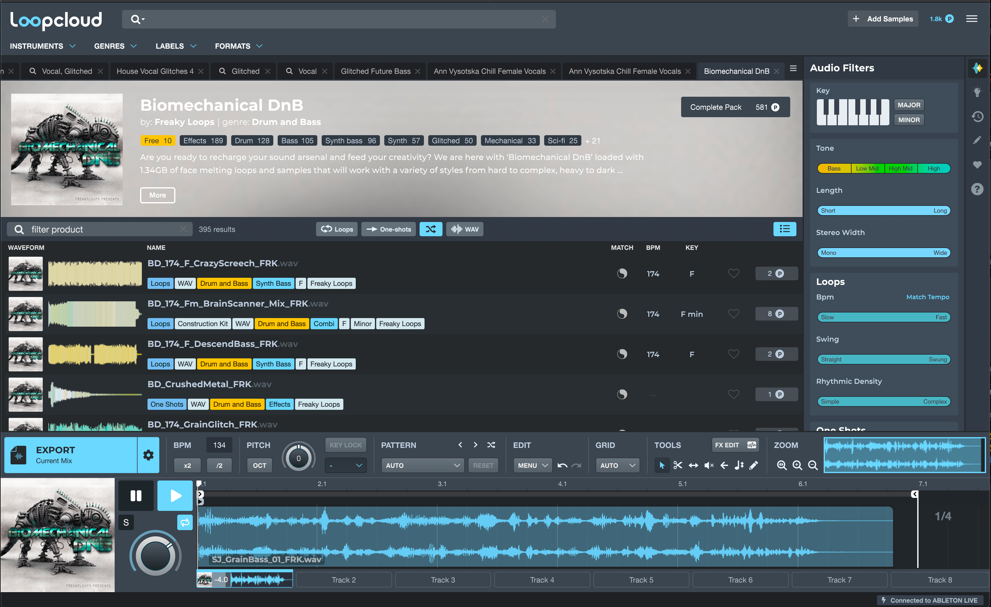The width and height of the screenshot is (991, 607).
Task: Click the undo arrow in Edit section
Action: coord(562,465)
